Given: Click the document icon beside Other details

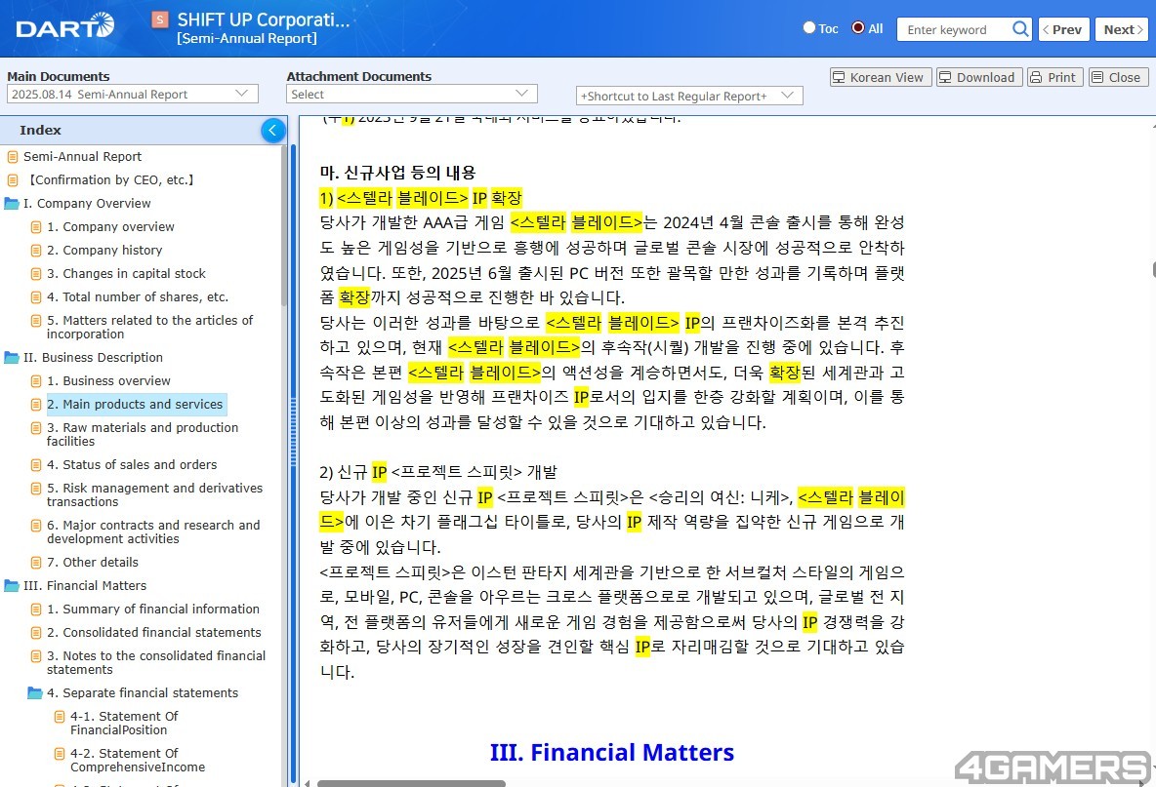Looking at the screenshot, I should 36,563.
